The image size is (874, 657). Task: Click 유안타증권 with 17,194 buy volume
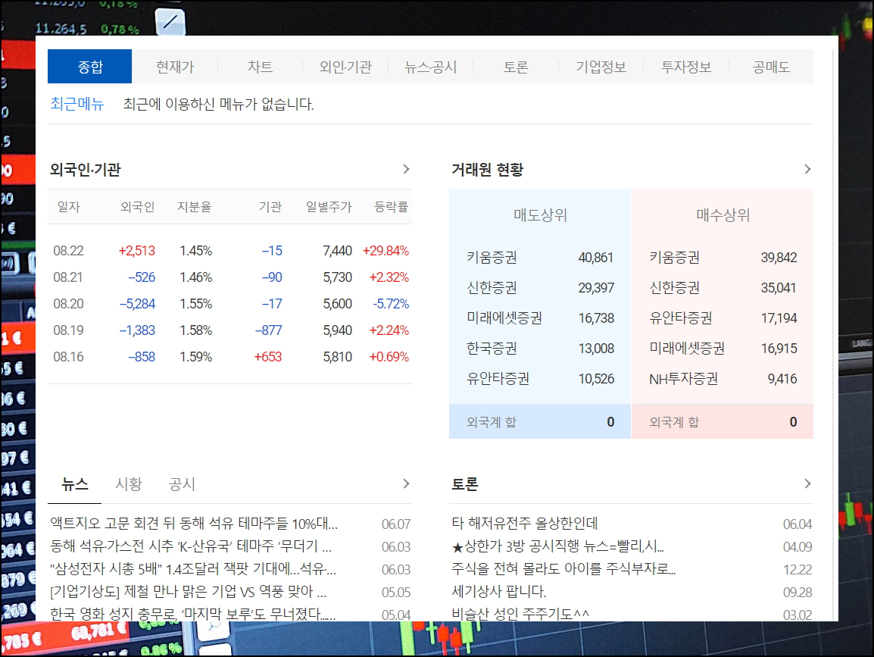point(681,318)
